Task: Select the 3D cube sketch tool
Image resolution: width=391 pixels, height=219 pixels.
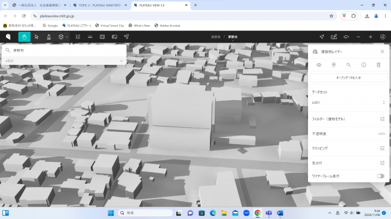Action: click(61, 37)
